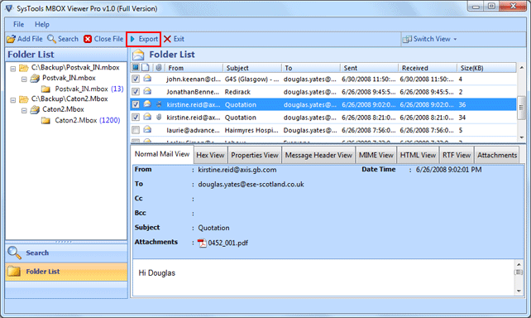Sort by the Size(KB) column header
This screenshot has width=531, height=318.
click(x=486, y=68)
